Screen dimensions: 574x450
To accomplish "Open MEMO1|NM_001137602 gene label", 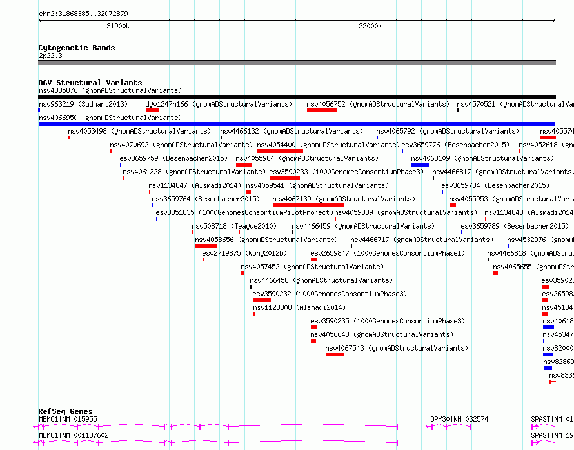I will pos(74,435).
